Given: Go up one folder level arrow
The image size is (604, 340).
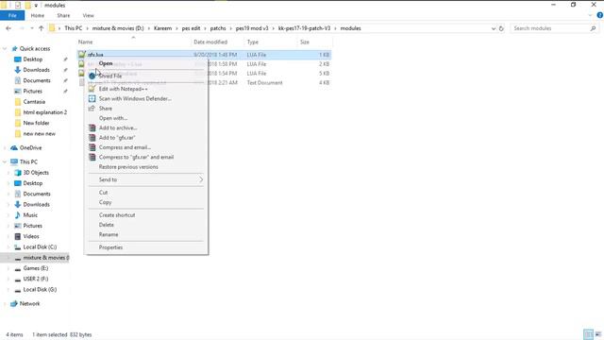Looking at the screenshot, I should pyautogui.click(x=42, y=28).
